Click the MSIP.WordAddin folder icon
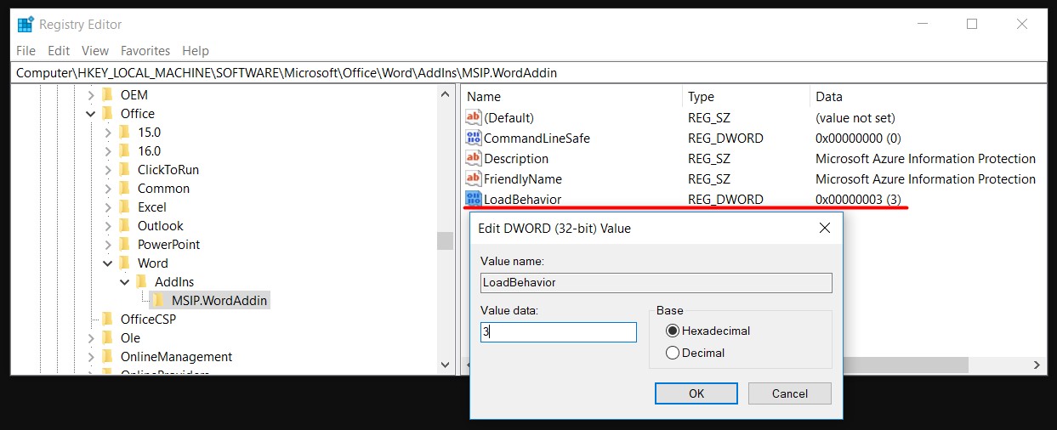The width and height of the screenshot is (1057, 430). (x=158, y=301)
